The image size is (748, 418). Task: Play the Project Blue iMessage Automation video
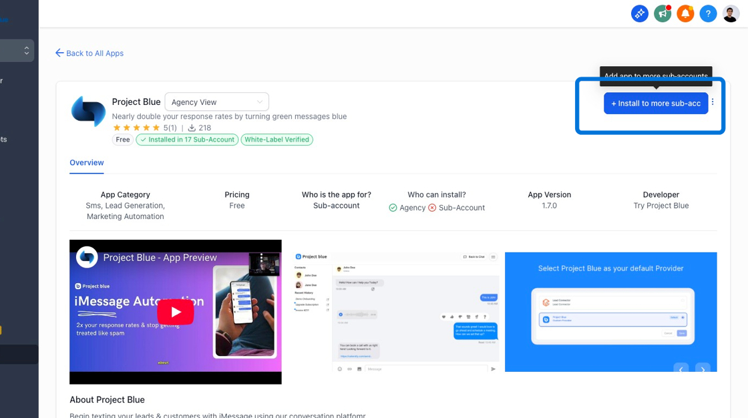click(175, 311)
